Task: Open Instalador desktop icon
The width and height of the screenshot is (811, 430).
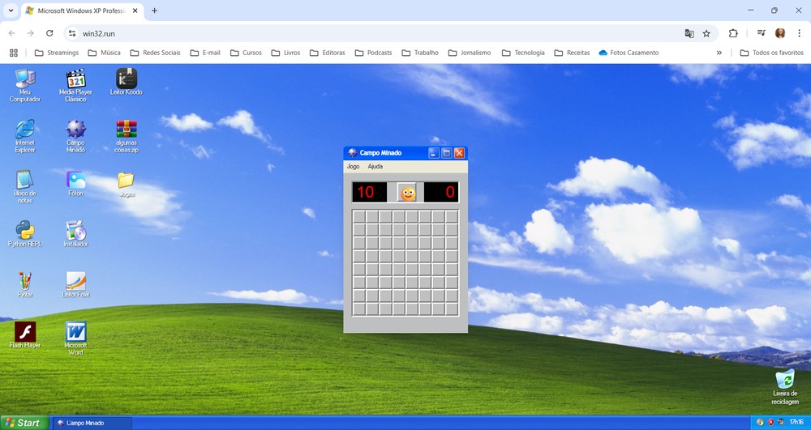Action: [75, 233]
